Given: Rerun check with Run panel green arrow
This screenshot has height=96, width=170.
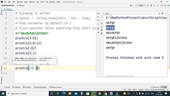Looking at the screenshot, I should [98, 17].
